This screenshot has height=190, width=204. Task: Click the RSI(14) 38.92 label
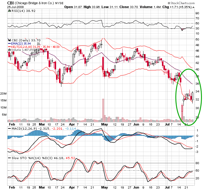[x=24, y=11]
